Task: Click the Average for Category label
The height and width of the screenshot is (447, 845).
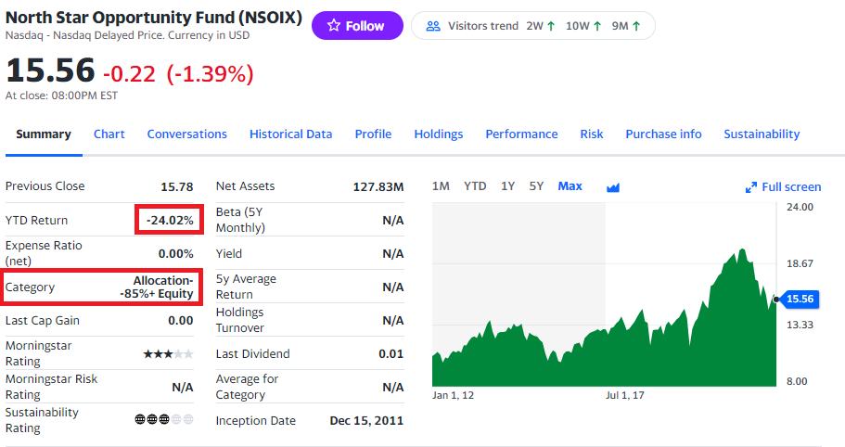Action: tap(248, 387)
